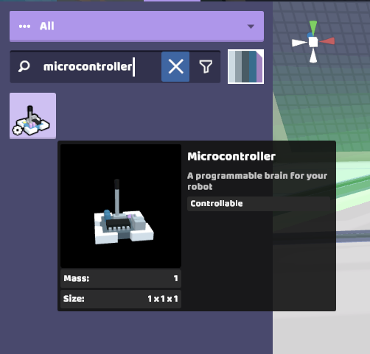Click the dropdown arrow on the All selector
Screen dimensions: 370x354
pos(251,26)
